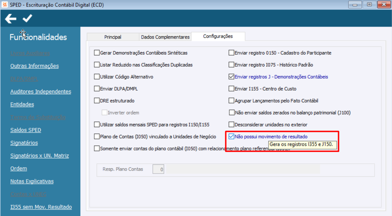Viewport: 392px width, 216px height.
Task: Enable Enviar DLPA/DMPL option
Action: 97,89
